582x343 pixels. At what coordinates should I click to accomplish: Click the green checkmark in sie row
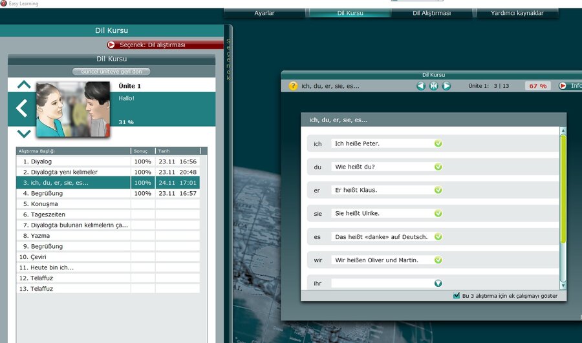point(438,213)
